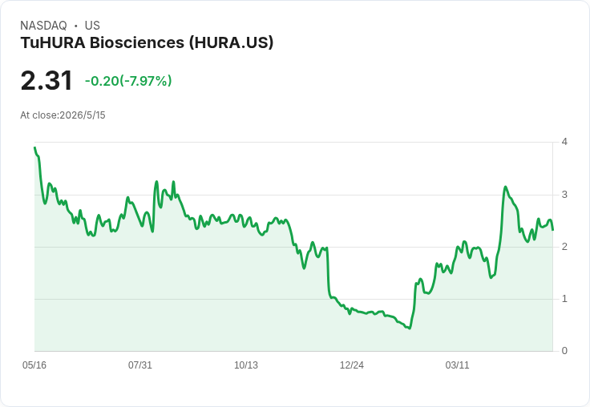Click the chart's lowest point before the February rebound
Viewport: 590px width, 407px height.
(410, 328)
